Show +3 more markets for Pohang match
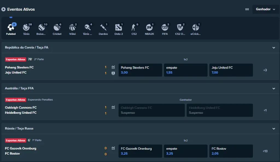Image resolution: width=280 pixels, height=162 pixels. 265,70
